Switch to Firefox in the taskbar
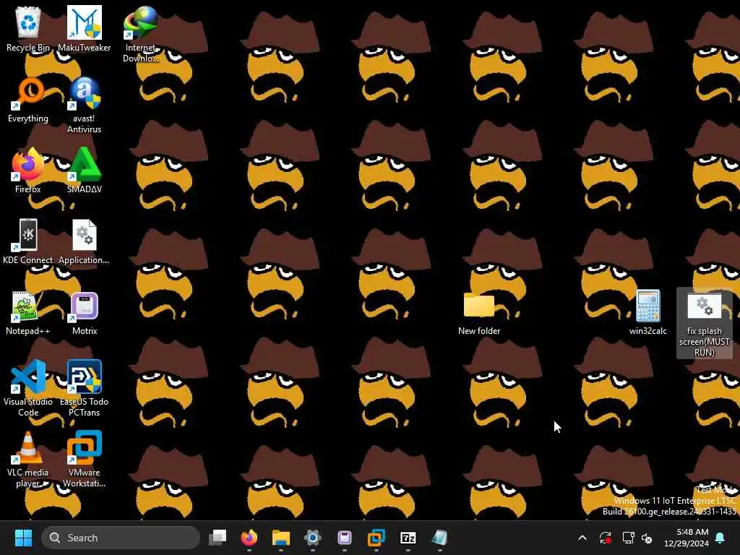 click(x=249, y=538)
